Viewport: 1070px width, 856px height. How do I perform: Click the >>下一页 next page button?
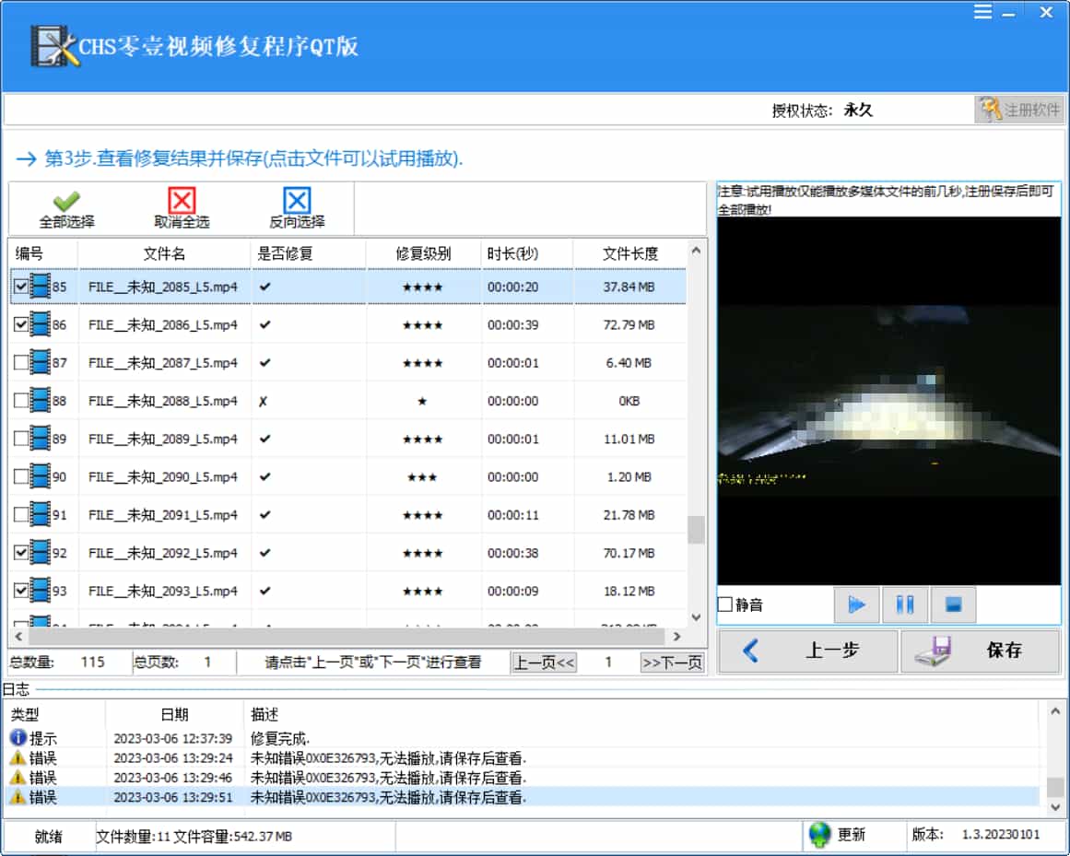[672, 663]
